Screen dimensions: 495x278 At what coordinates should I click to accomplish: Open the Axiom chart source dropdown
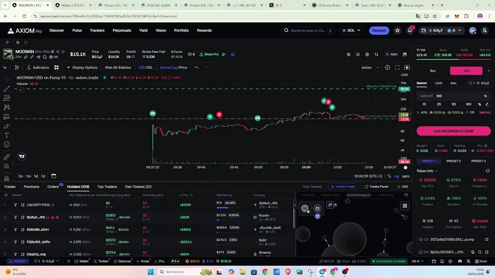pos(370,68)
